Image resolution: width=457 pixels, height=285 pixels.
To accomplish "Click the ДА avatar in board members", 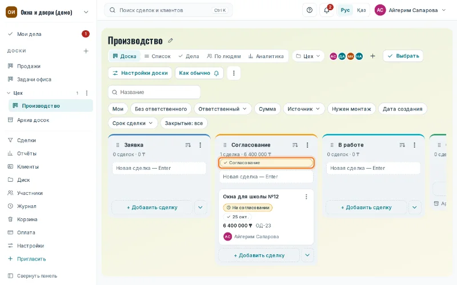I will (x=342, y=56).
